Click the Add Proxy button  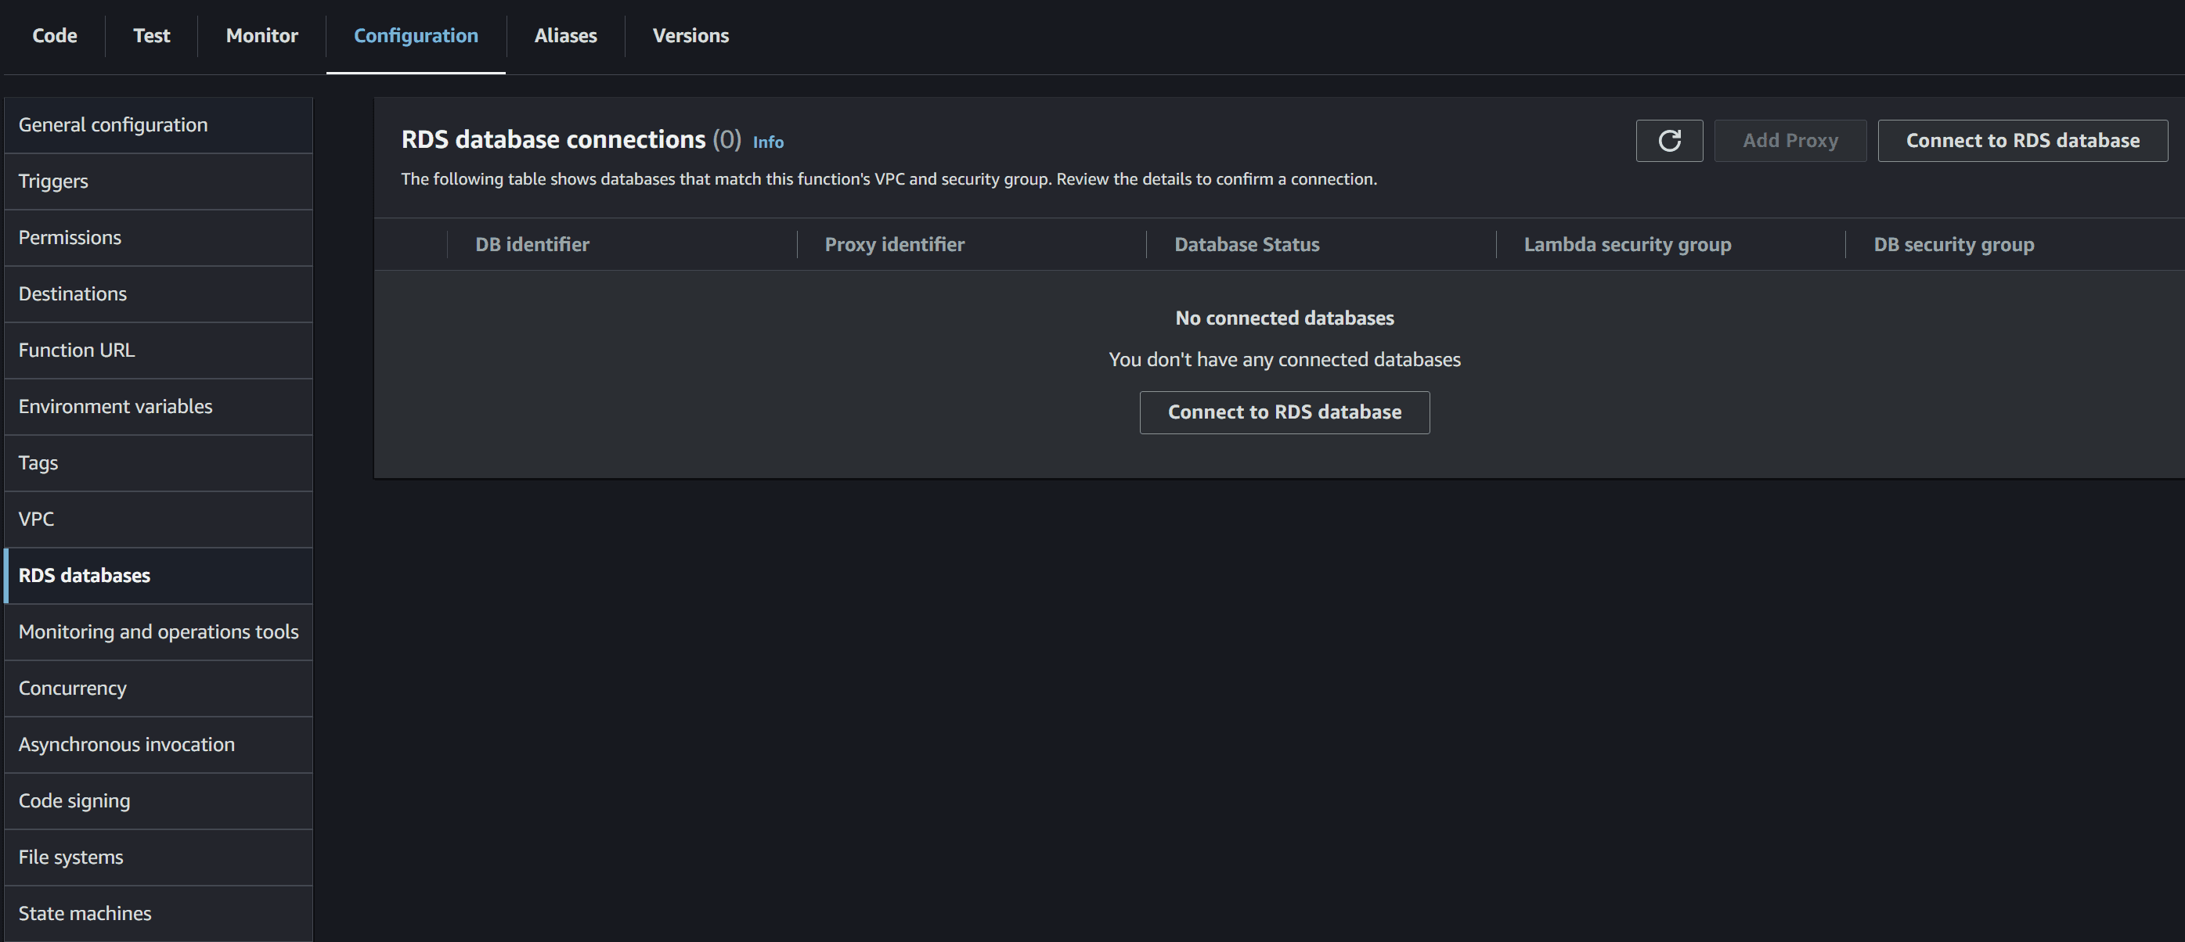coord(1789,139)
